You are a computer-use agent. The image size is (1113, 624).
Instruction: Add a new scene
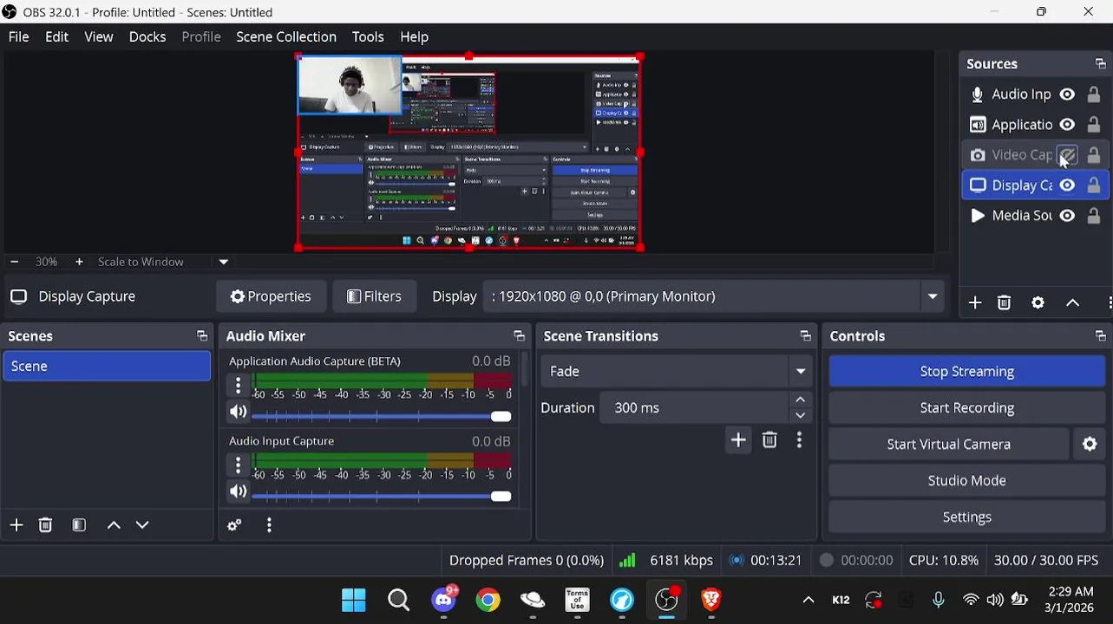16,525
